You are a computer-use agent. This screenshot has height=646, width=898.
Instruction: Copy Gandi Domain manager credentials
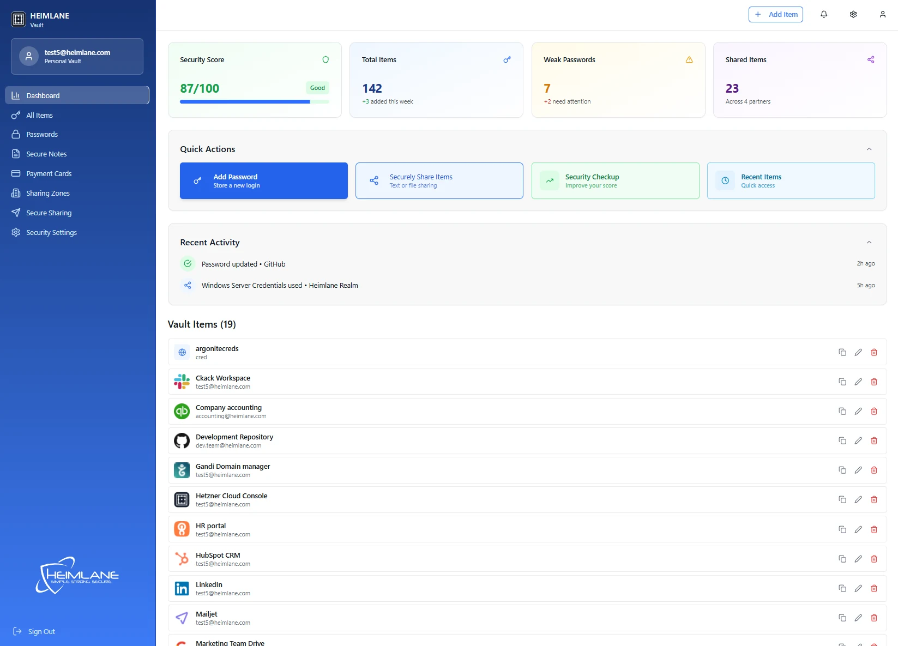pos(842,470)
